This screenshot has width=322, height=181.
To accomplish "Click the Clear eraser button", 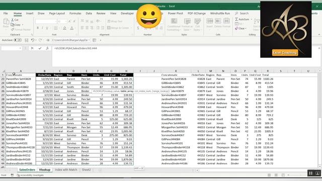I will pyautogui.click(x=240, y=28).
